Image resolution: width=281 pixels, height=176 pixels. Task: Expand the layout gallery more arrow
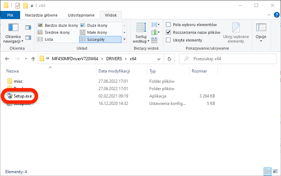124,40
